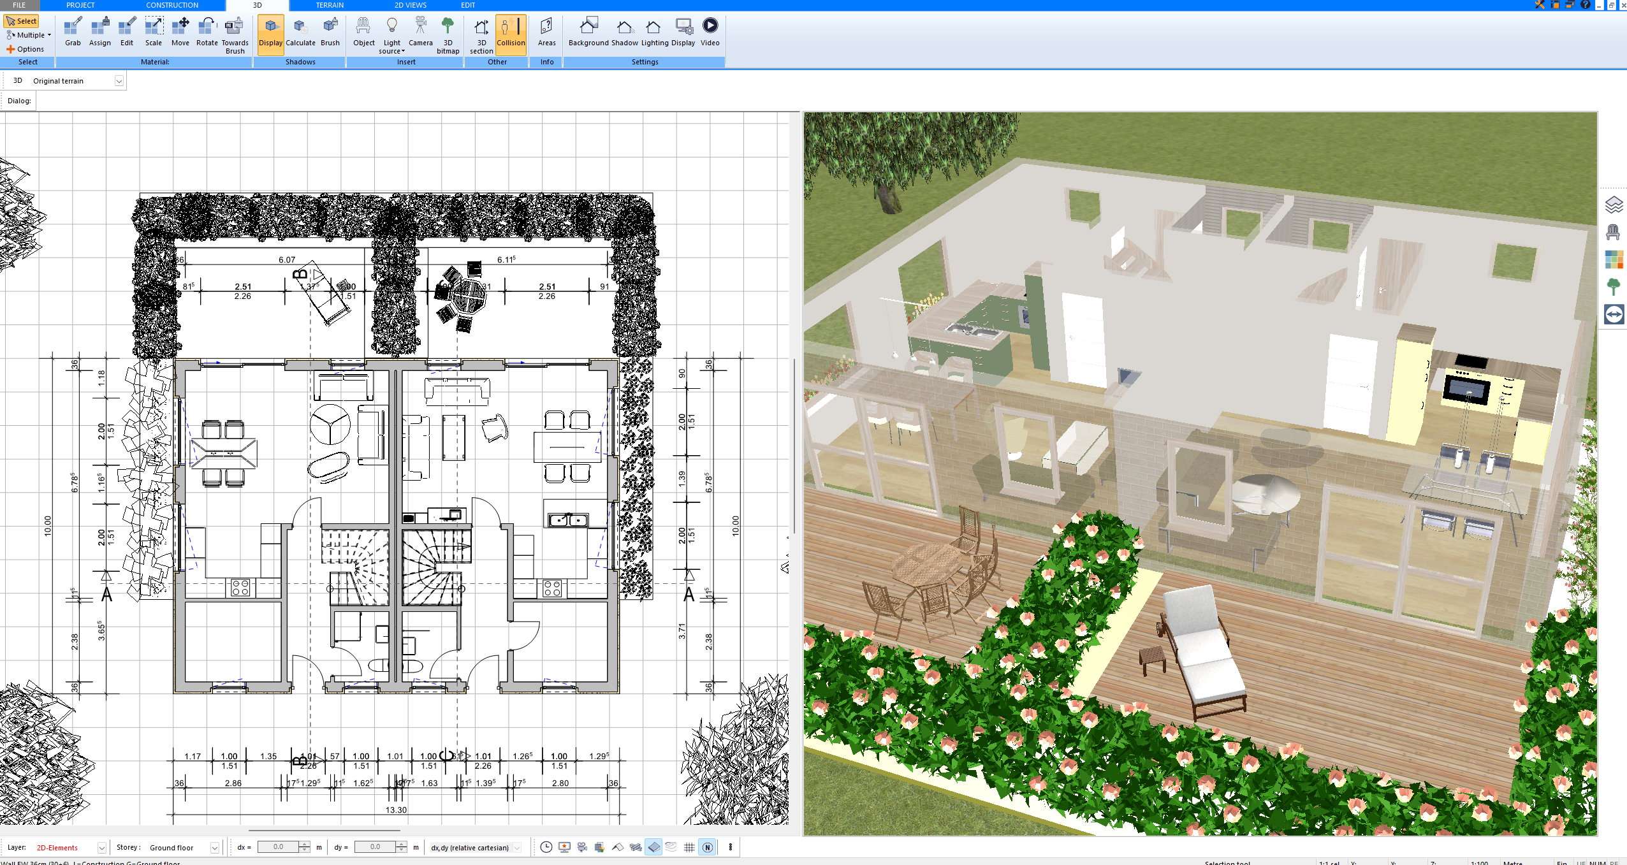Open the FILE menu
The height and width of the screenshot is (865, 1627).
pyautogui.click(x=19, y=5)
